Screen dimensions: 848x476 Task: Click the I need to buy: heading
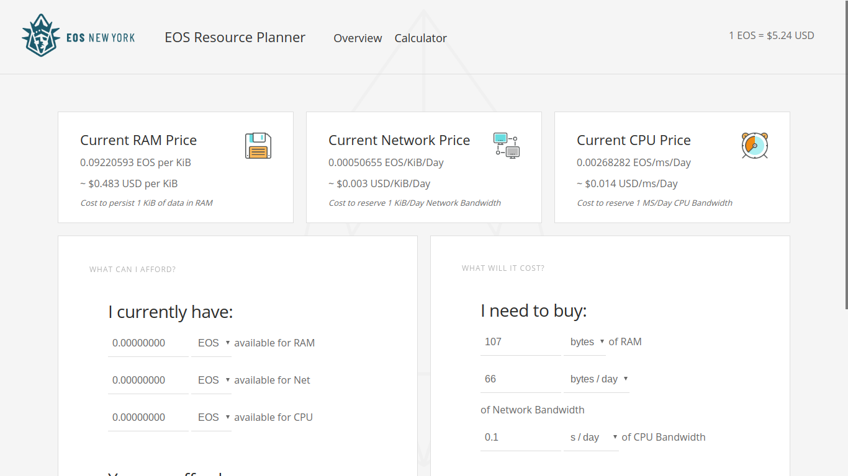[x=534, y=311]
